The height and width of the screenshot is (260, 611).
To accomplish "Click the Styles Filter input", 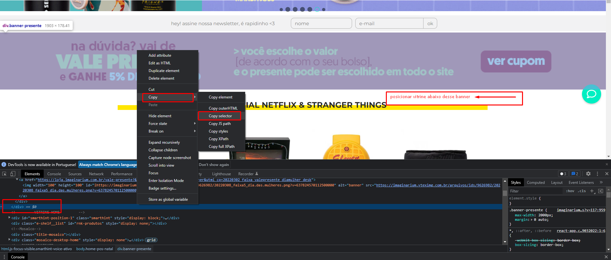I will click(x=536, y=191).
